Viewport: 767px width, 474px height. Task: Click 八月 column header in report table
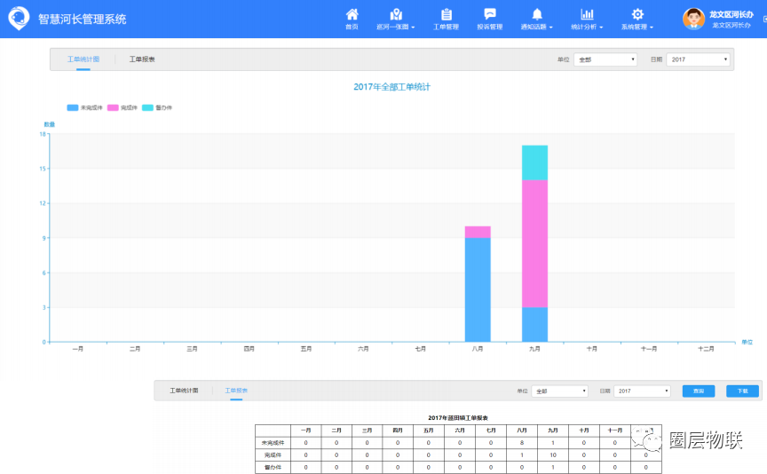522,431
